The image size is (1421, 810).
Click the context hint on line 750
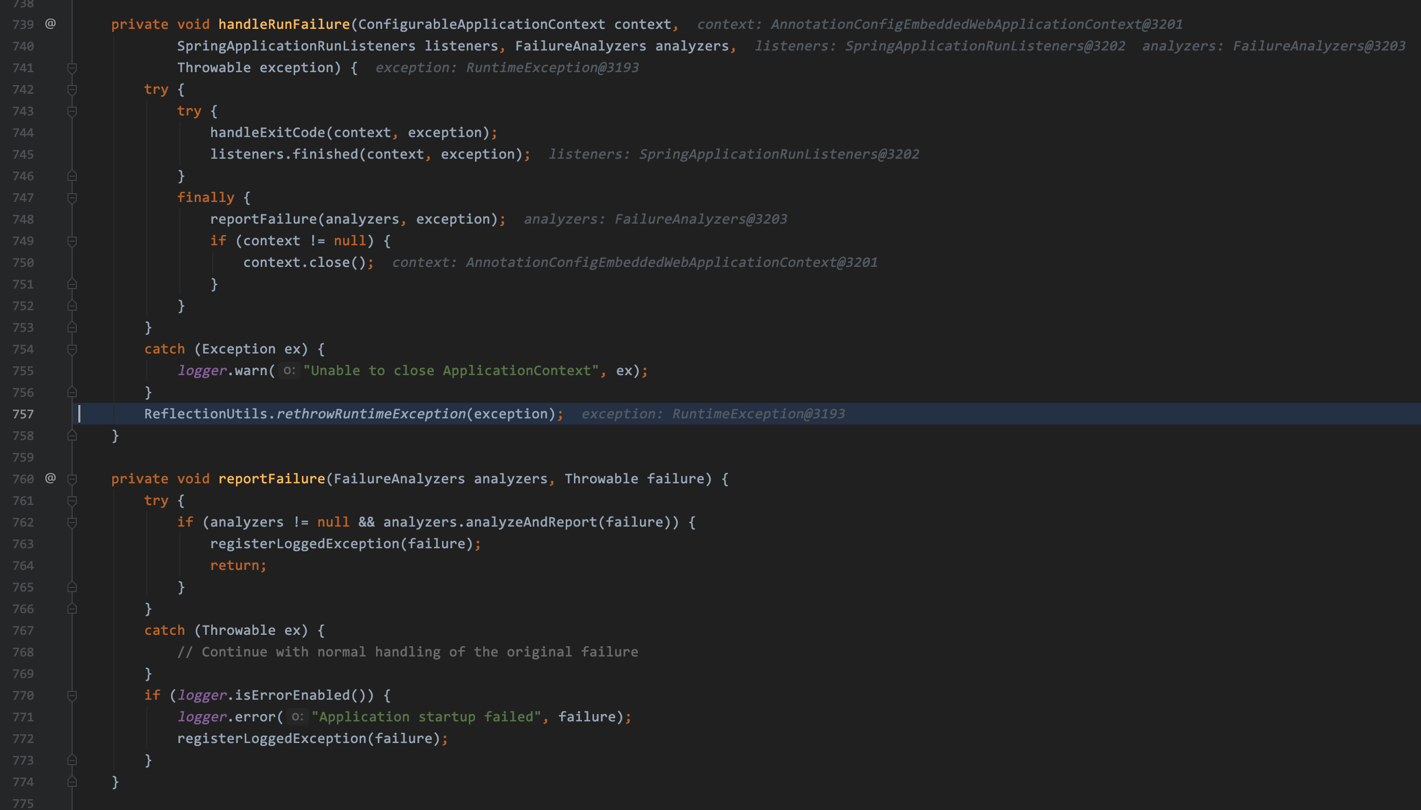635,263
